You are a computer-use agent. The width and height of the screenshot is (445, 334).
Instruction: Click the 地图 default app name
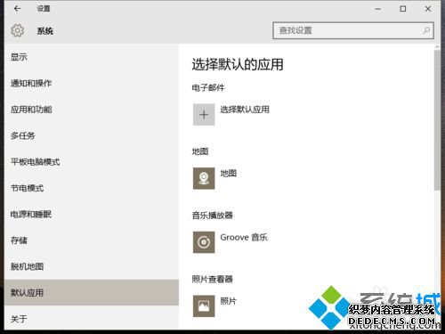tap(229, 173)
